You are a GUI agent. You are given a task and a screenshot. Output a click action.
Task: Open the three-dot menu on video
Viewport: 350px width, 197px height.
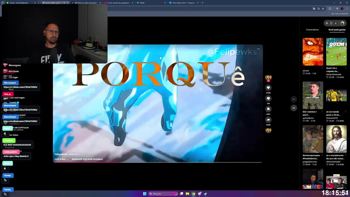click(258, 49)
